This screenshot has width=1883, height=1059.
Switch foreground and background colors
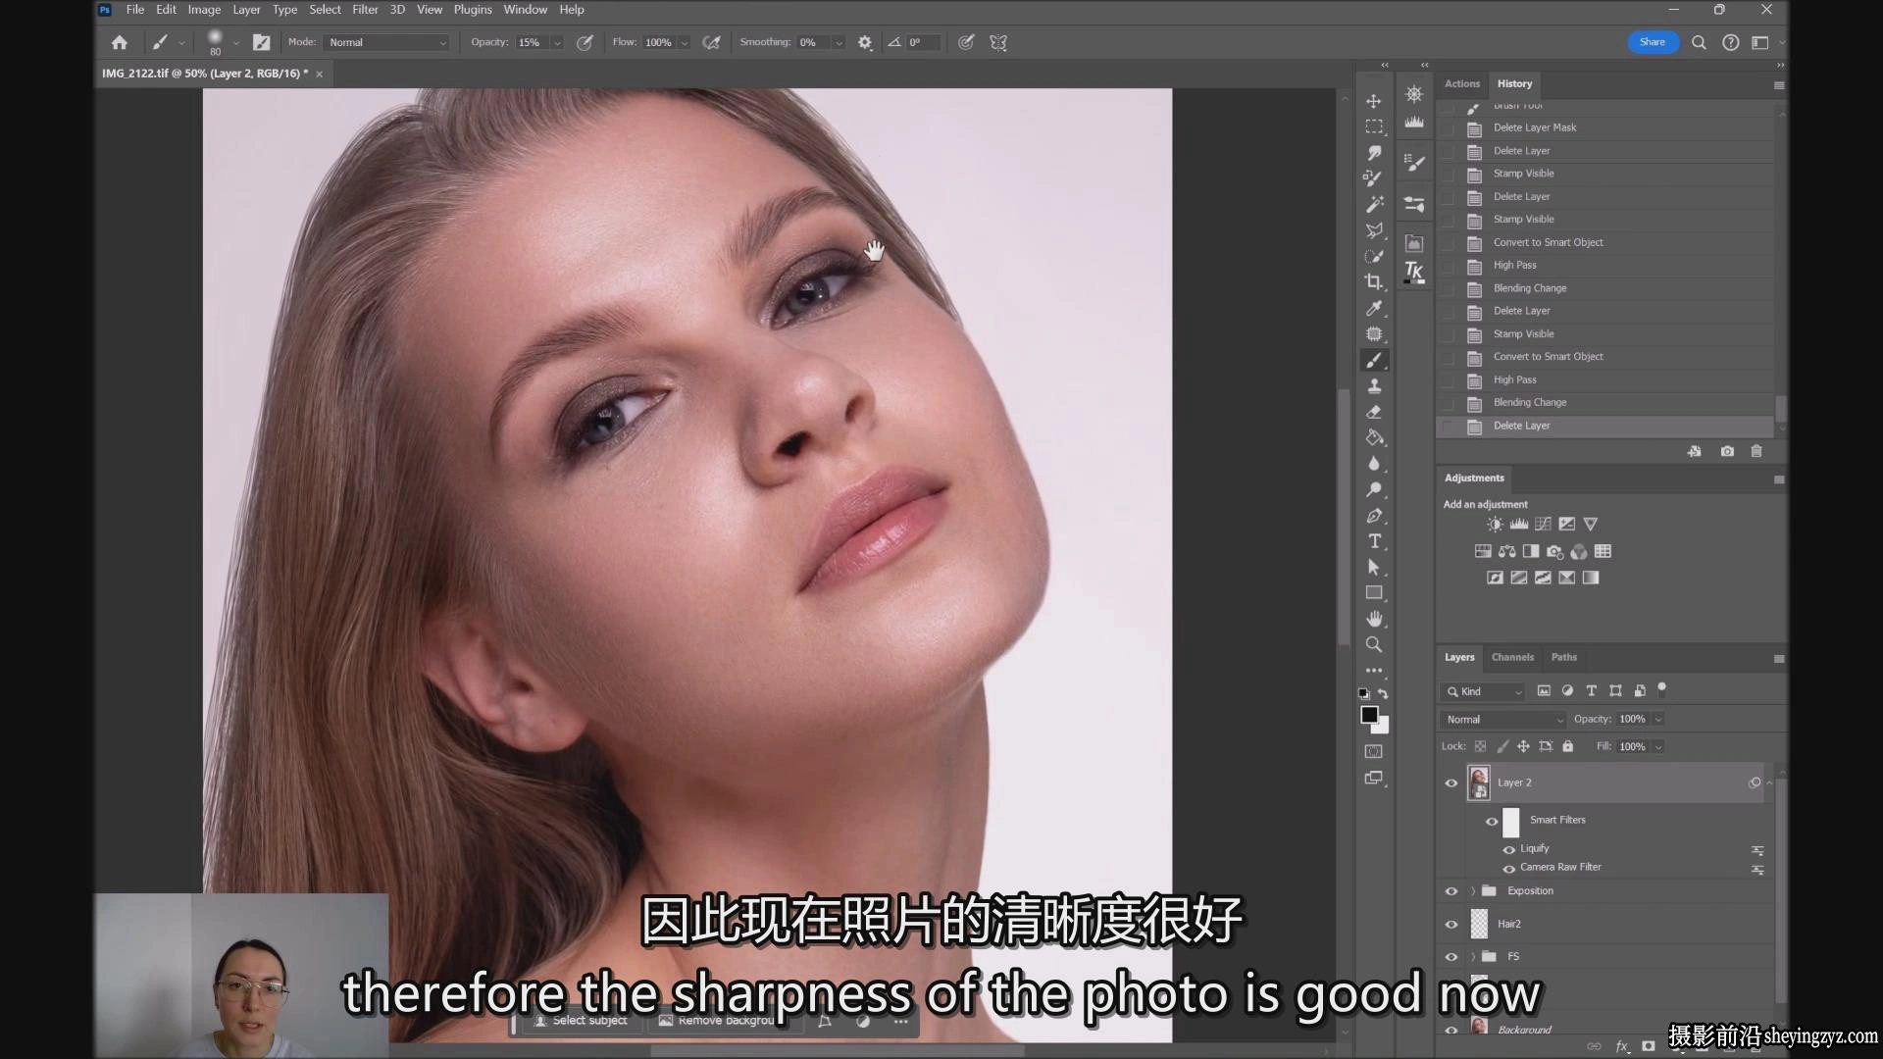pos(1383,693)
